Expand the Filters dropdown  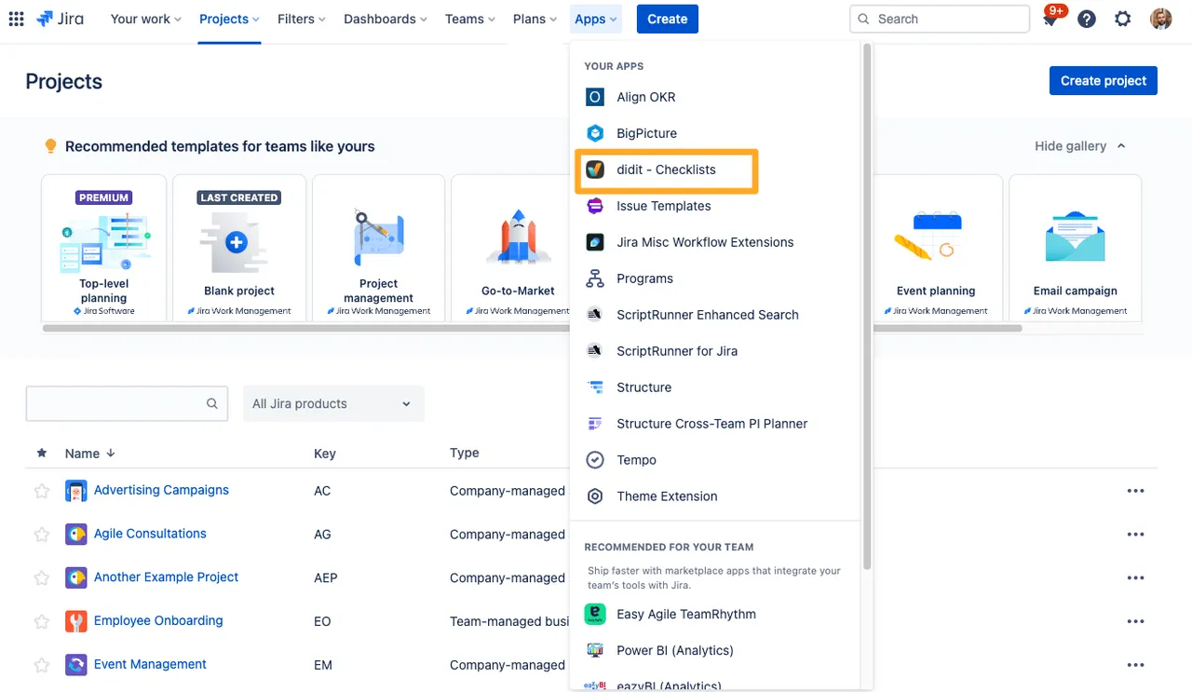(x=302, y=19)
